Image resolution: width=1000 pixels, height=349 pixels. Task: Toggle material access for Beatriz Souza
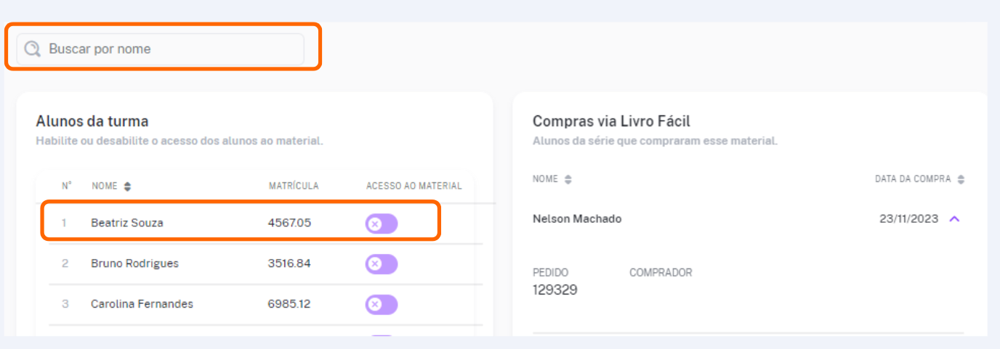(x=382, y=223)
